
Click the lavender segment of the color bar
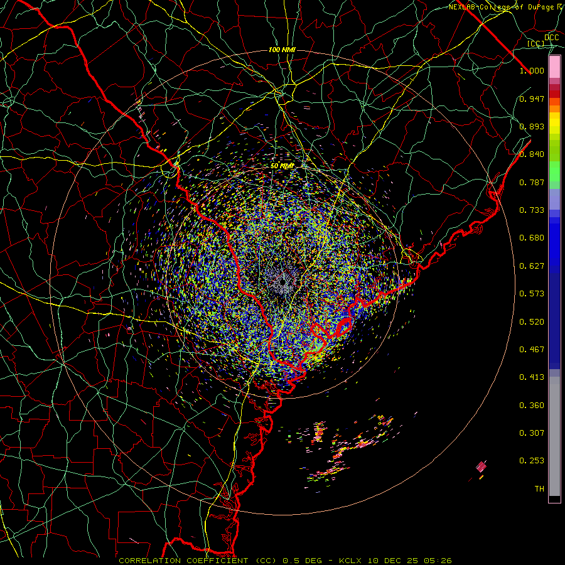point(554,199)
